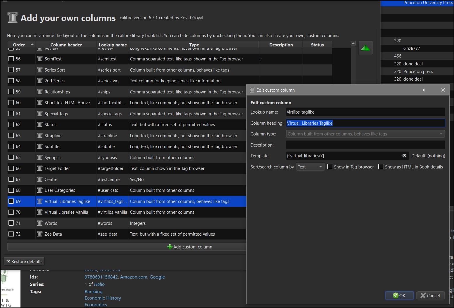Enable Show in Tag browser checkbox
The height and width of the screenshot is (308, 454).
point(330,167)
